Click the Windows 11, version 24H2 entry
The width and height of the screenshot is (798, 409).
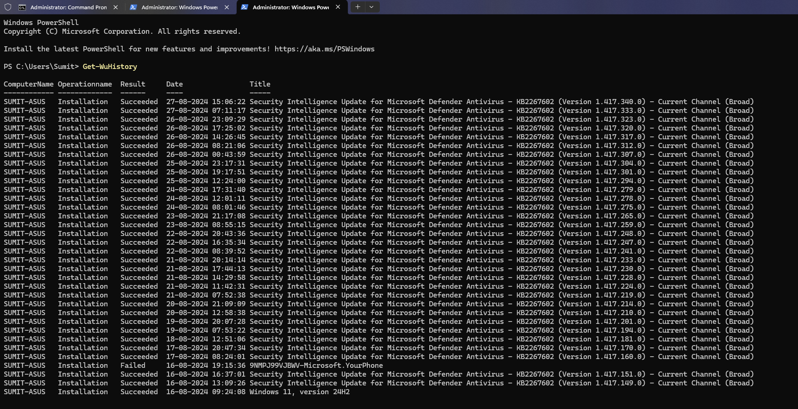point(300,392)
